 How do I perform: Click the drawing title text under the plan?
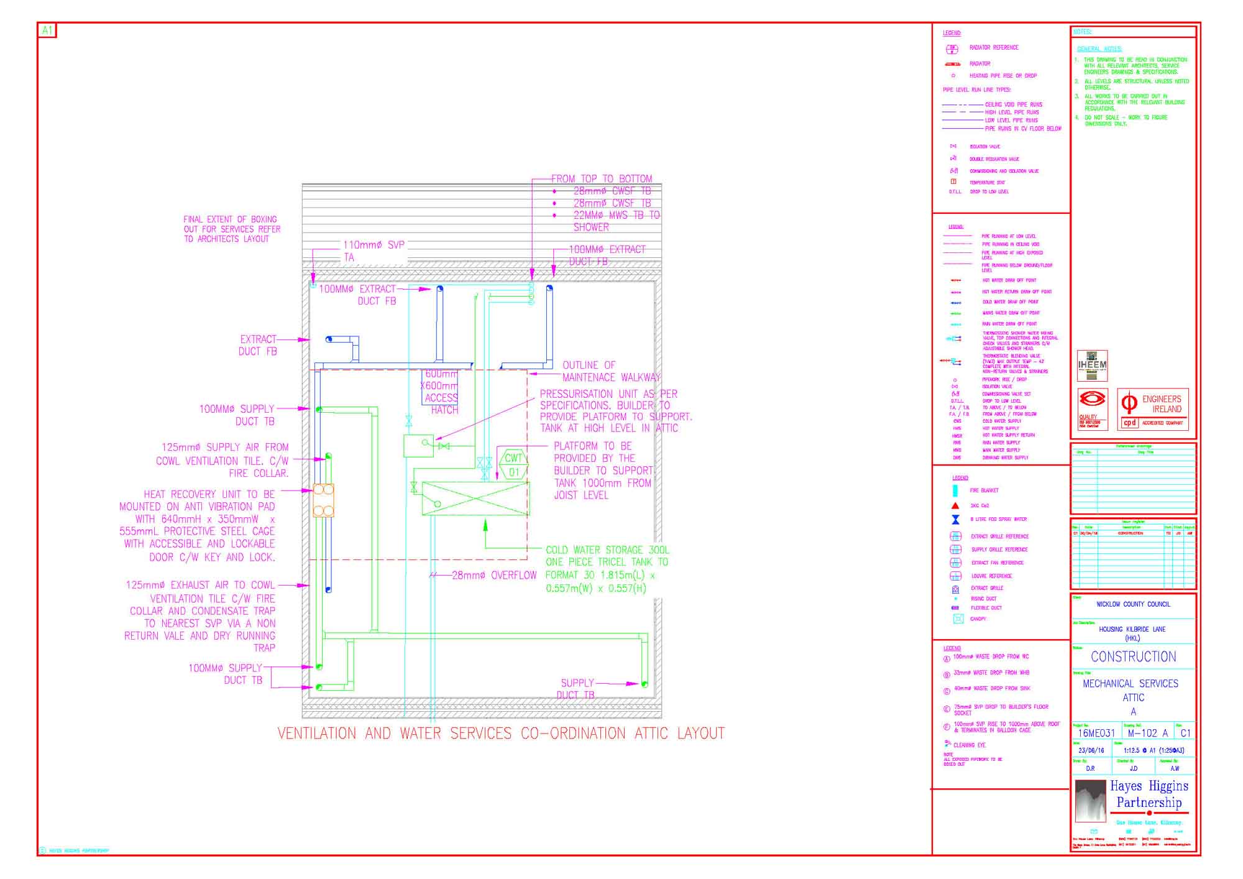click(x=501, y=734)
